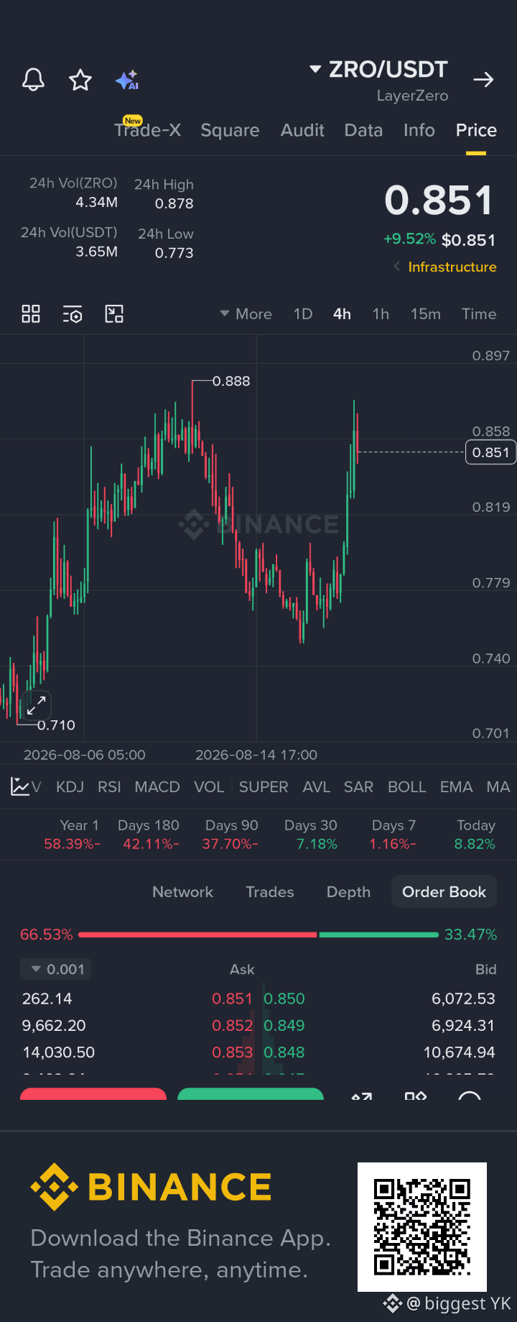This screenshot has height=1322, width=517.
Task: Open the AI sparkle assistant icon
Action: coord(127,80)
